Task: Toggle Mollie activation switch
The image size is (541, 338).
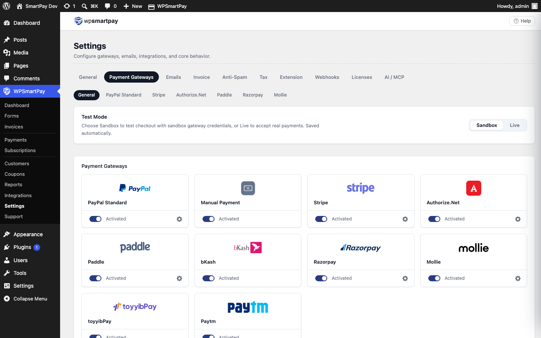Action: click(x=434, y=278)
